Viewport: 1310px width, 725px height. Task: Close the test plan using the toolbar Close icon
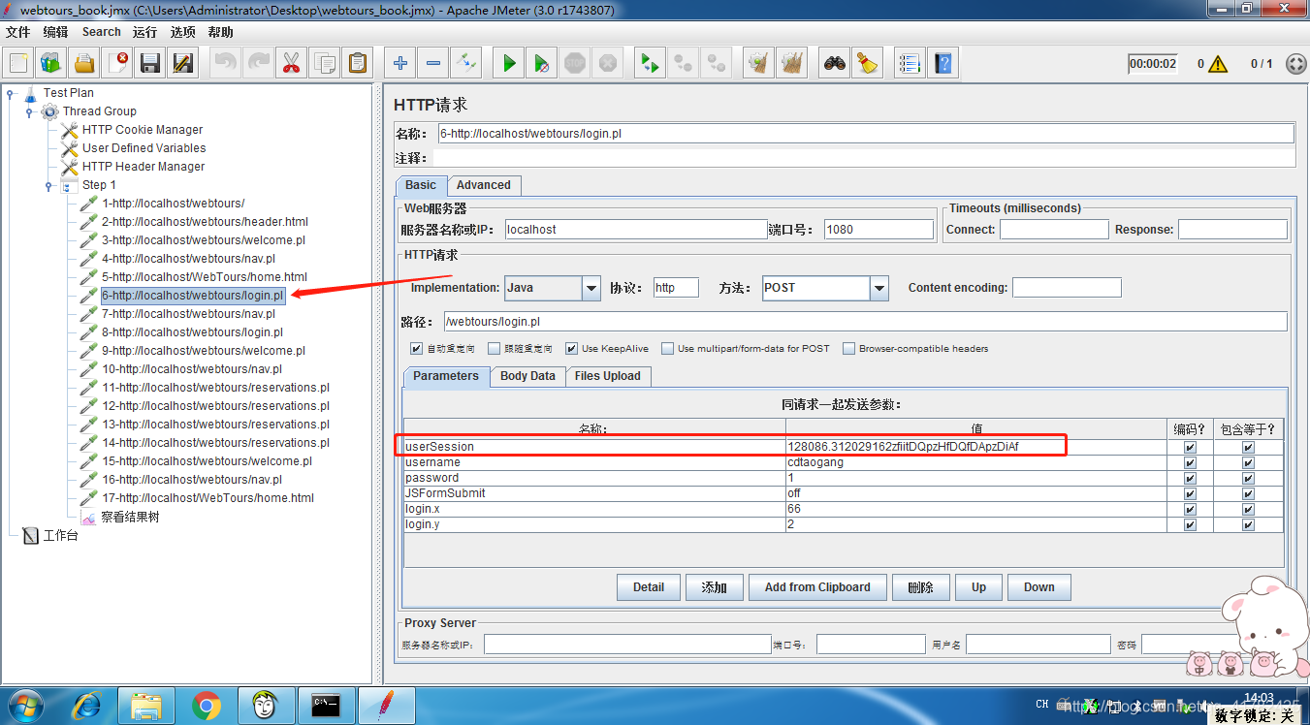click(x=117, y=64)
